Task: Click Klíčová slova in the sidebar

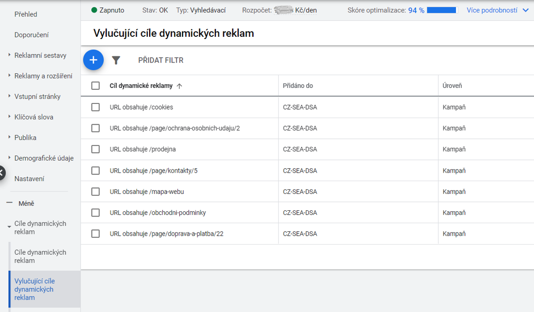Action: 34,117
